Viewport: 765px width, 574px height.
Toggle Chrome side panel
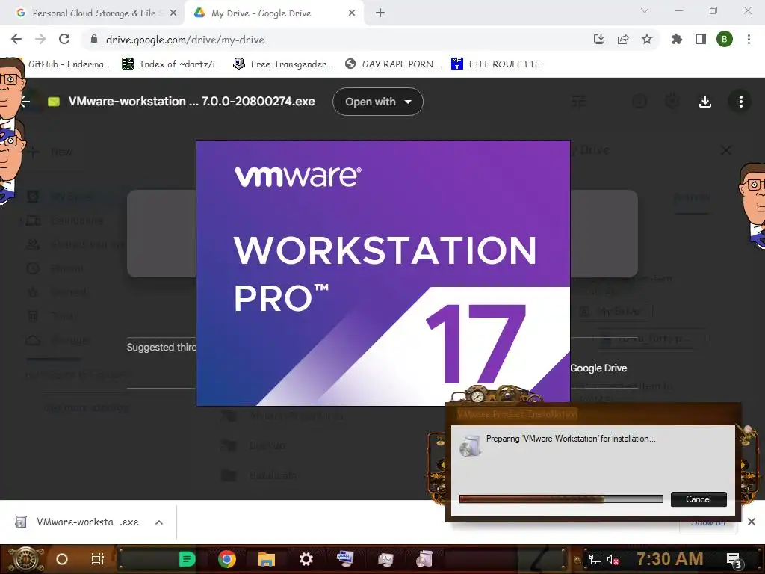tap(701, 39)
